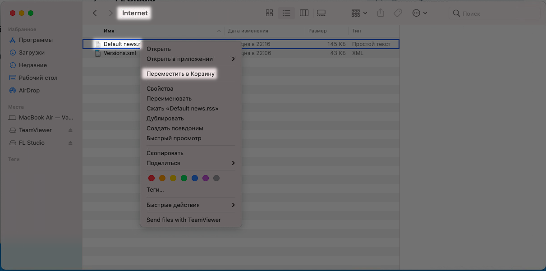Click the Поиск search field
The width and height of the screenshot is (546, 271).
pos(495,14)
